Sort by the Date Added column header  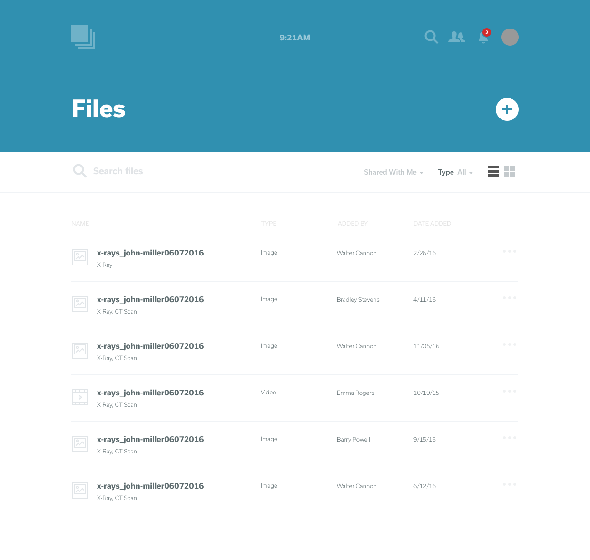(432, 224)
